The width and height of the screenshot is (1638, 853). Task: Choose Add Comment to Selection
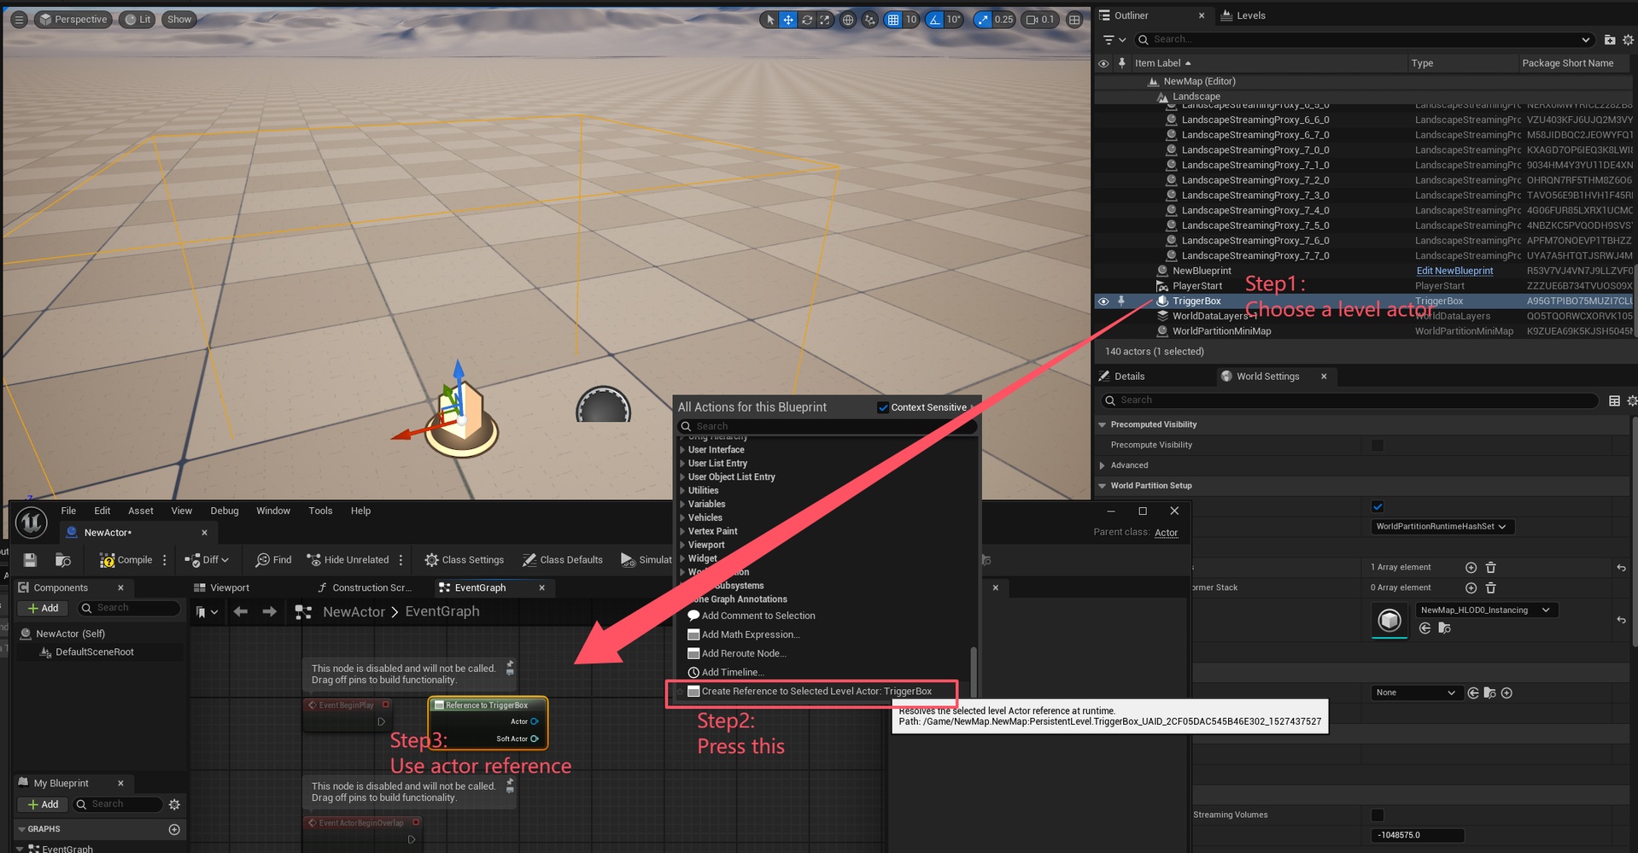(752, 616)
